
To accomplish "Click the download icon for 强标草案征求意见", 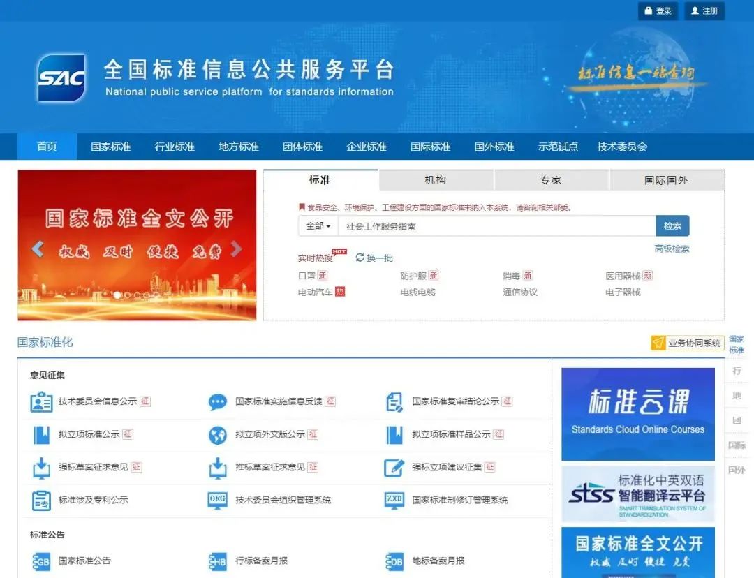I will coord(41,468).
